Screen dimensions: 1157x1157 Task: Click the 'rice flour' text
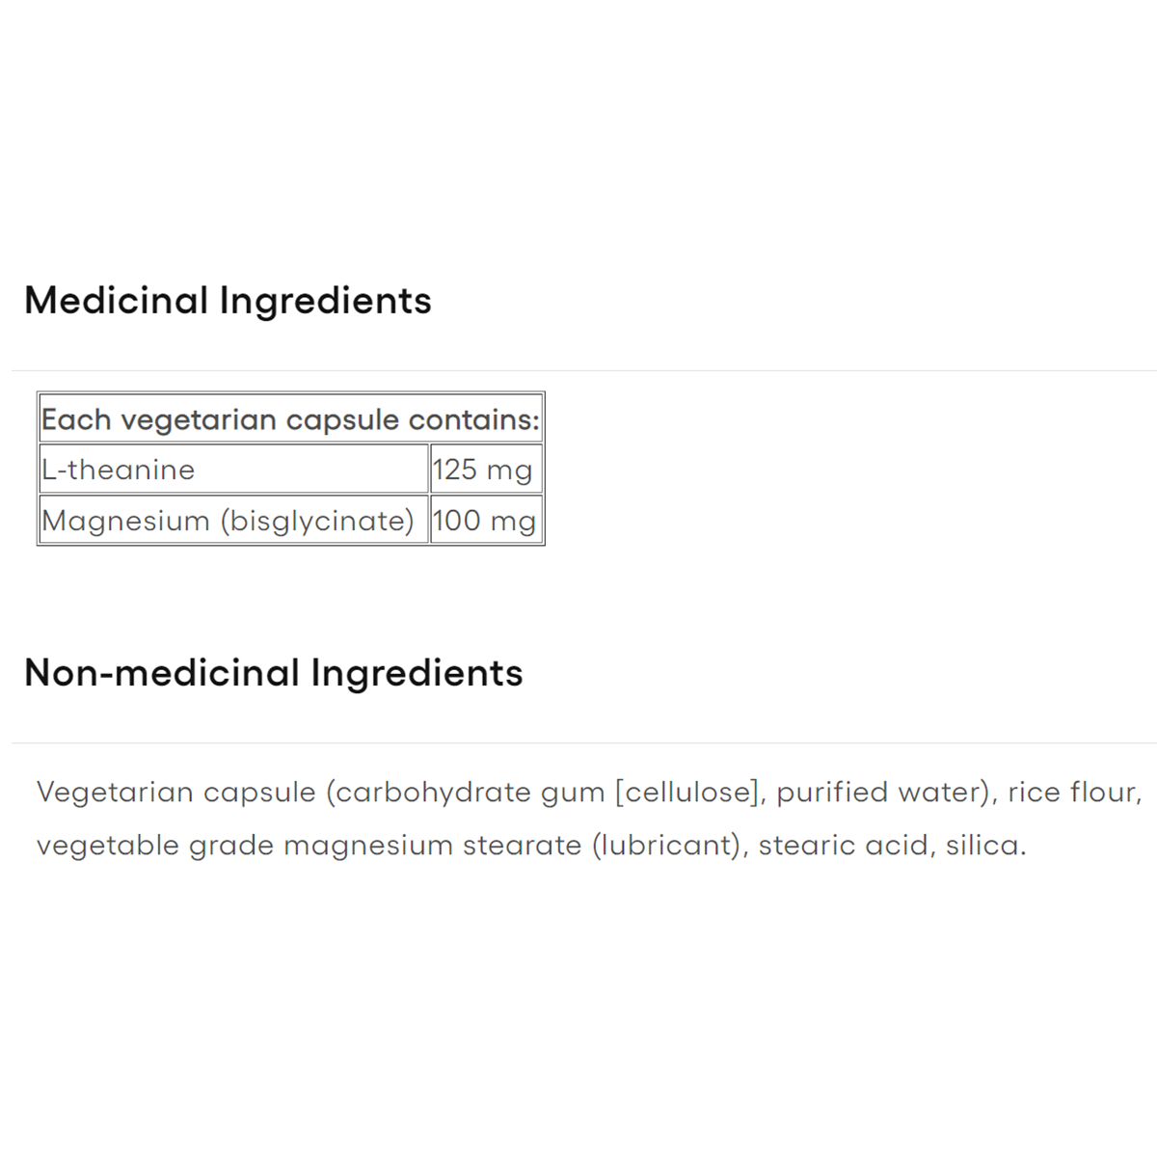pos(1072,793)
